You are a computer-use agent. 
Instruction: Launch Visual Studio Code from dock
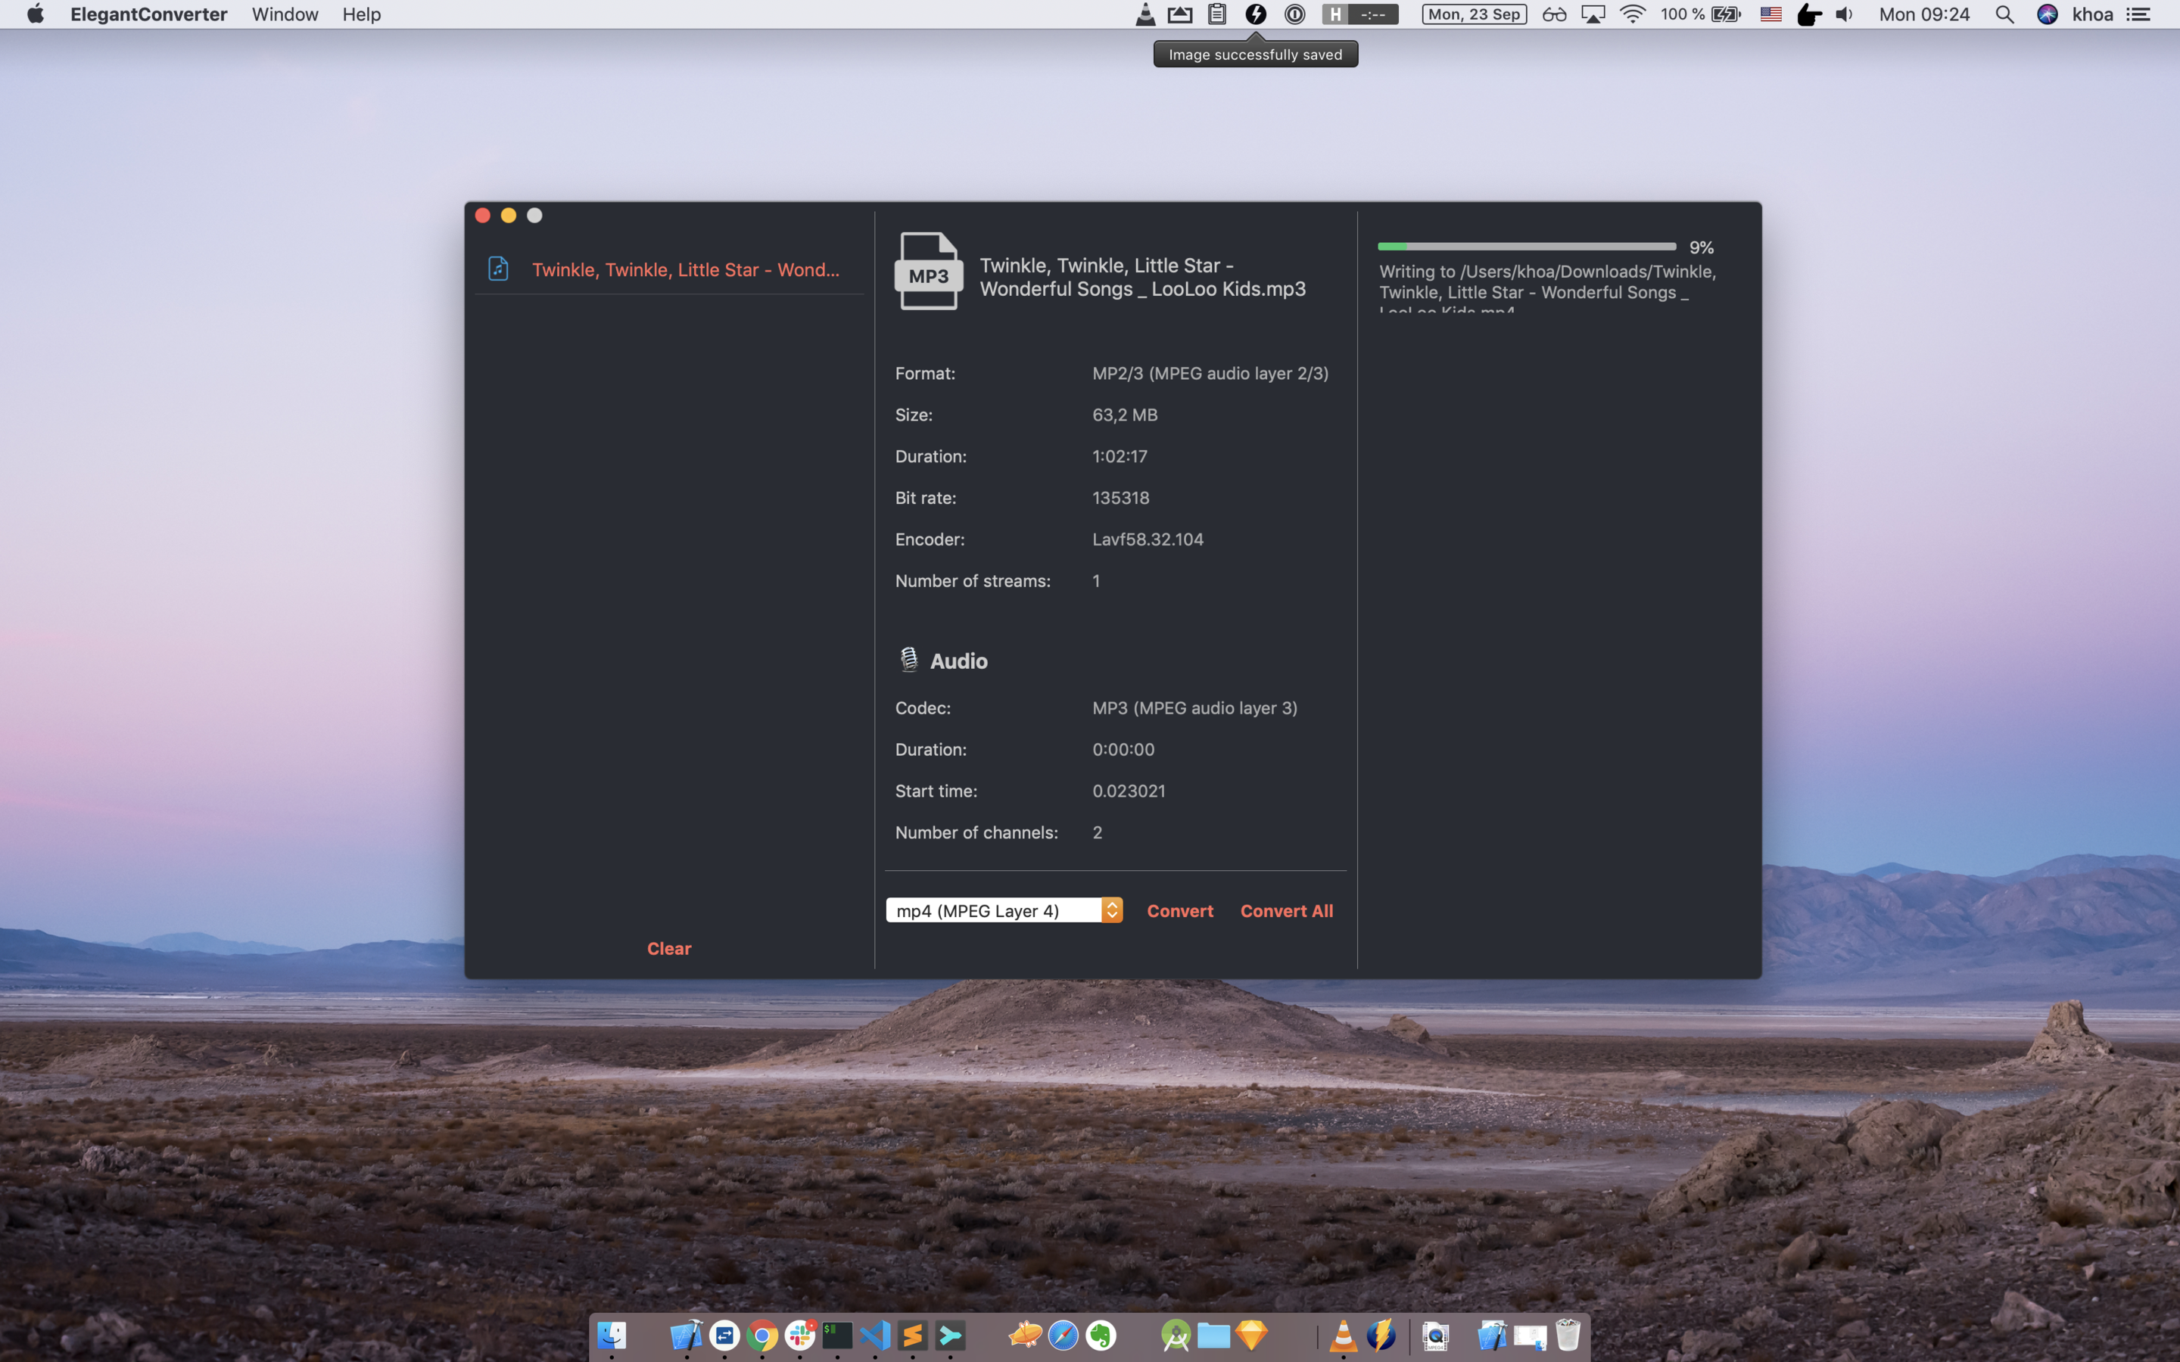point(875,1335)
